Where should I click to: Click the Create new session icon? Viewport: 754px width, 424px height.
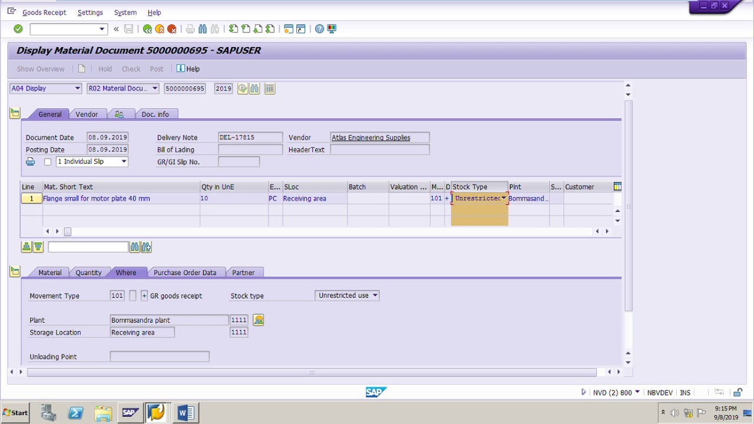289,29
